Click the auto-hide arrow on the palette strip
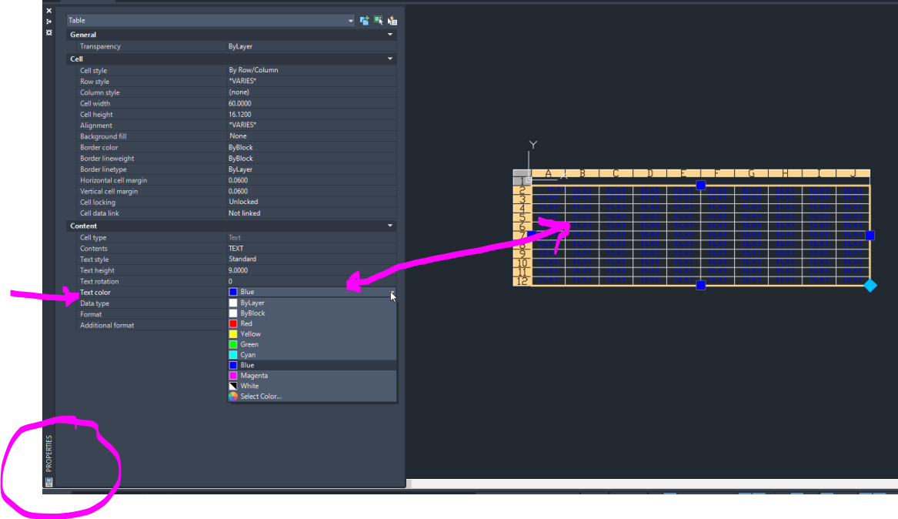Image resolution: width=898 pixels, height=519 pixels. tap(48, 22)
